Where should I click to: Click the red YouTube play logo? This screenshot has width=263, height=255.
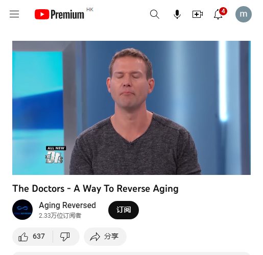tap(42, 14)
